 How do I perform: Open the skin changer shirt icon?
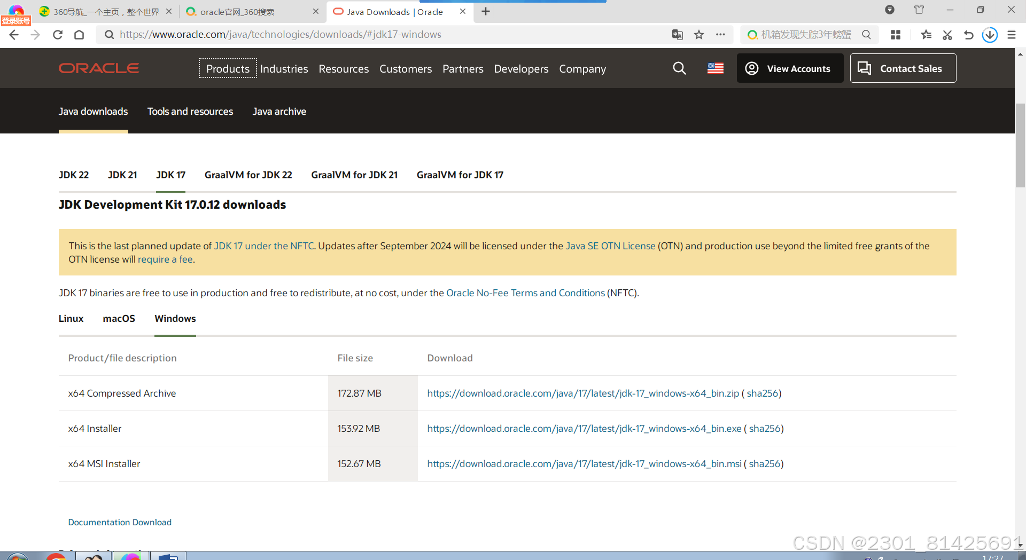pyautogui.click(x=919, y=10)
